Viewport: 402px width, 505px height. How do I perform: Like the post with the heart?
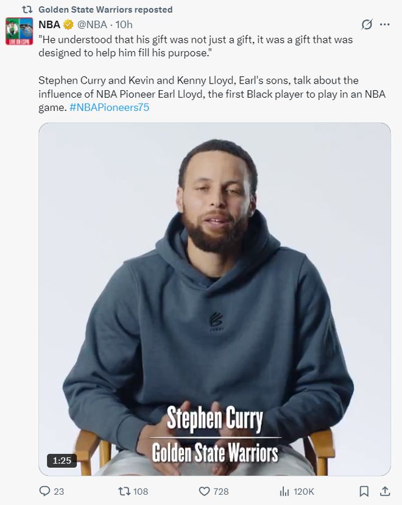coord(205,491)
